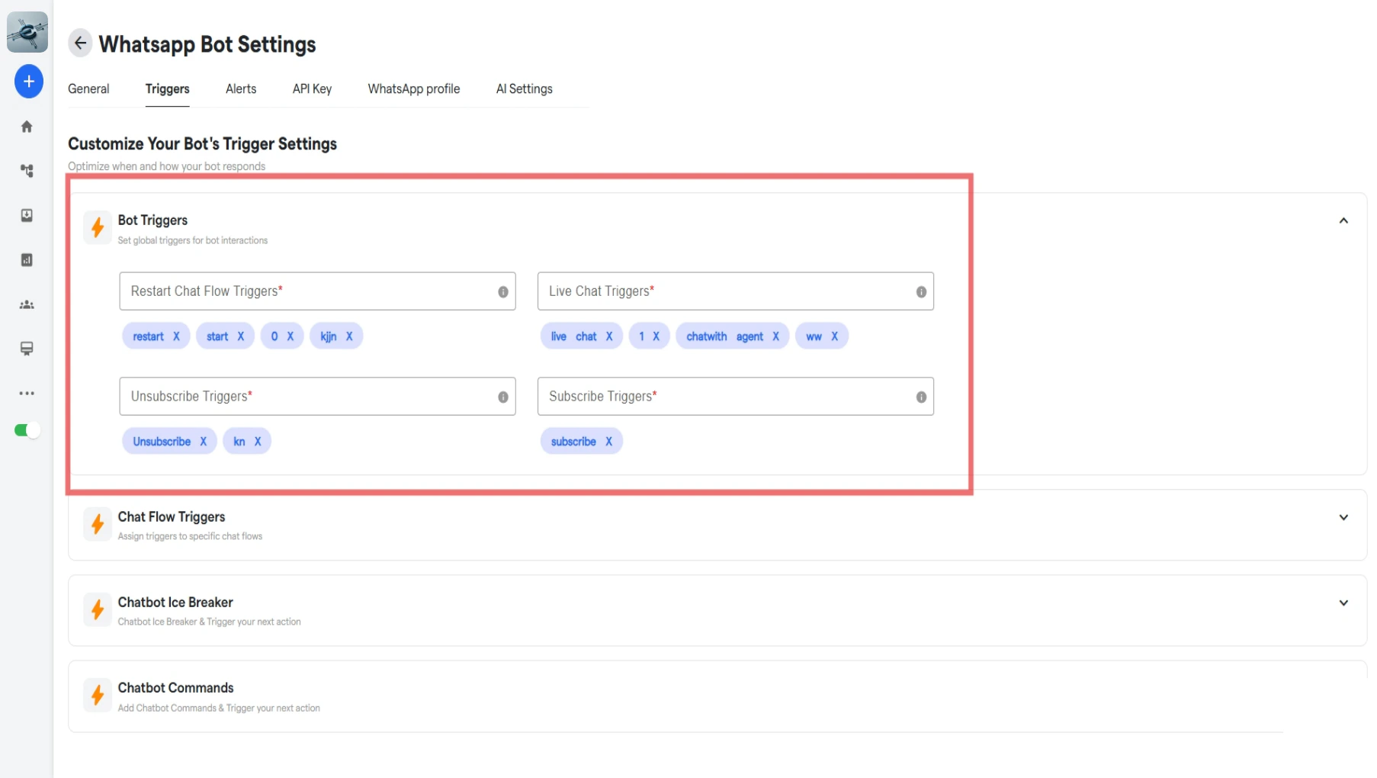Click the Chatbot Ice Breaker lightning icon
Viewport: 1377px width, 778px height.
point(98,609)
